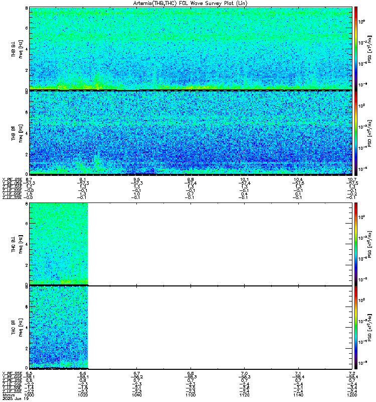Click the date label '2025 Jun 19'
The height and width of the screenshot is (402, 376).
(16, 398)
